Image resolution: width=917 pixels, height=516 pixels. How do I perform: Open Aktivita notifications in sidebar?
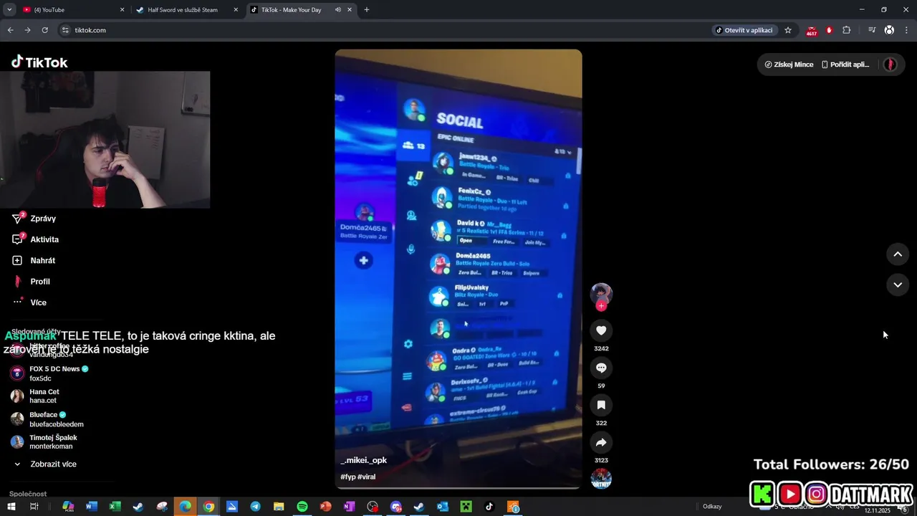pyautogui.click(x=44, y=239)
